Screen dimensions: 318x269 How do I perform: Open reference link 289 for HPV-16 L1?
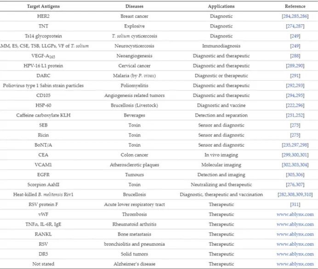click(x=291, y=66)
